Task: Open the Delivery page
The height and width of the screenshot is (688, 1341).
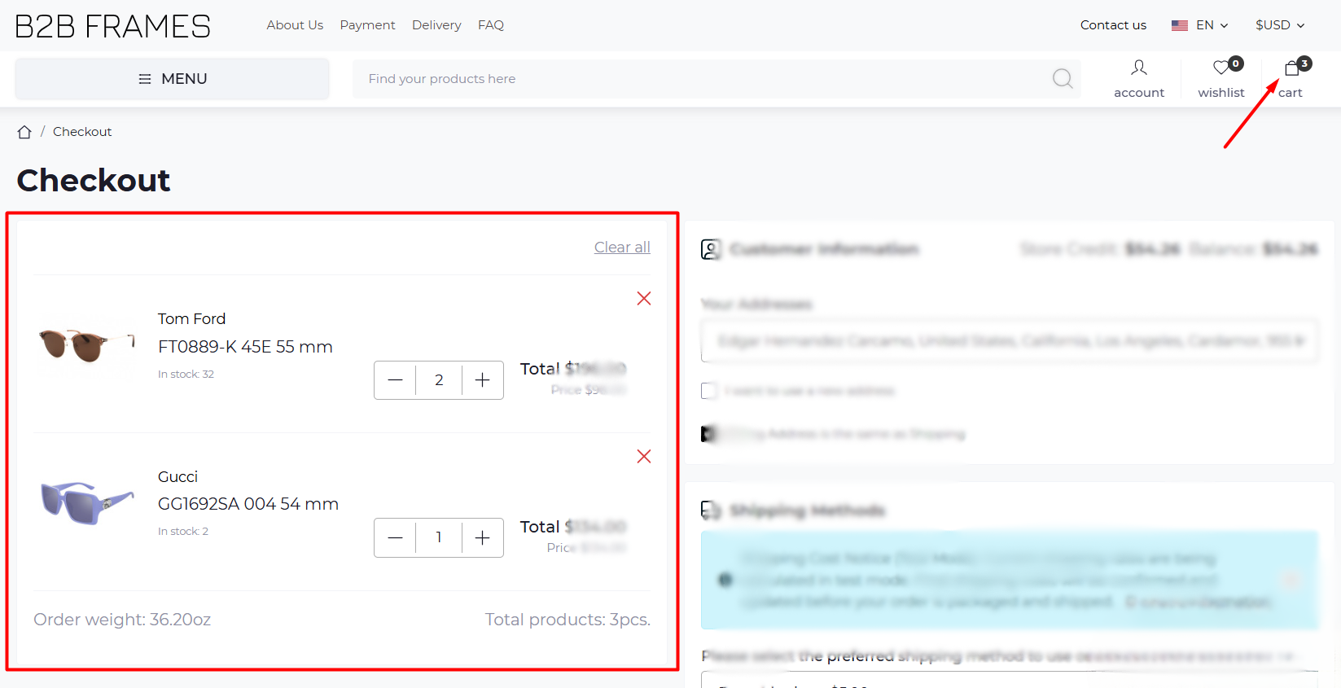Action: click(x=436, y=25)
